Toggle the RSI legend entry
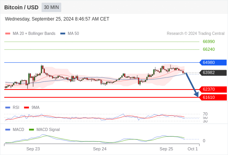 pyautogui.click(x=12, y=107)
